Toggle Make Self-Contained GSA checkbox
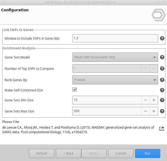This screenshot has height=161, width=167. coord(74,90)
